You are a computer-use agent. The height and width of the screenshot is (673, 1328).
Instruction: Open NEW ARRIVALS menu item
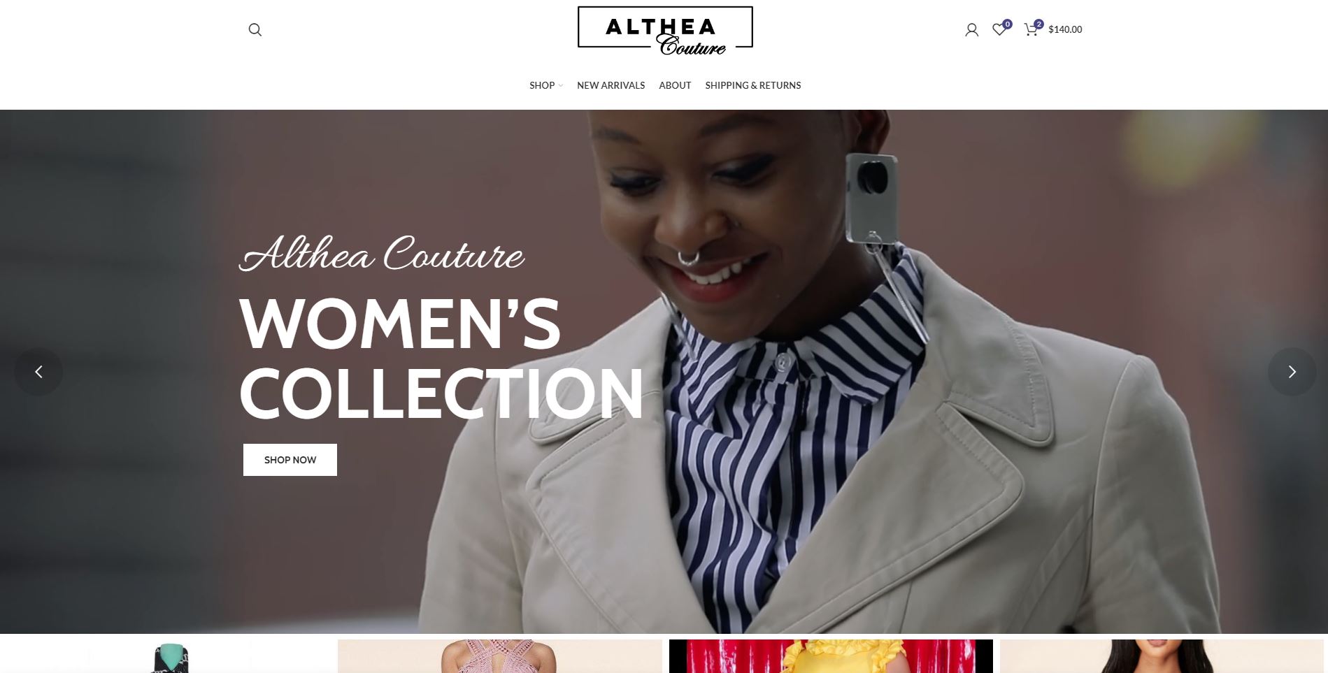click(611, 85)
